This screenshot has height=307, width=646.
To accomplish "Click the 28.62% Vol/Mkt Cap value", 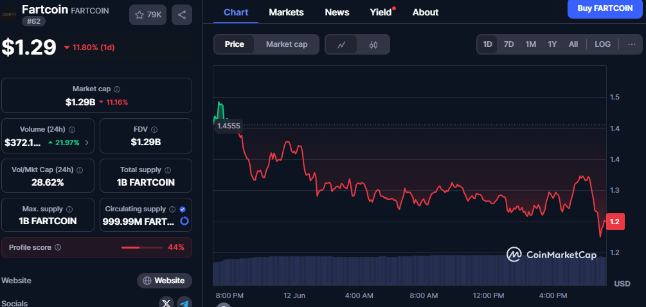I will click(x=48, y=182).
